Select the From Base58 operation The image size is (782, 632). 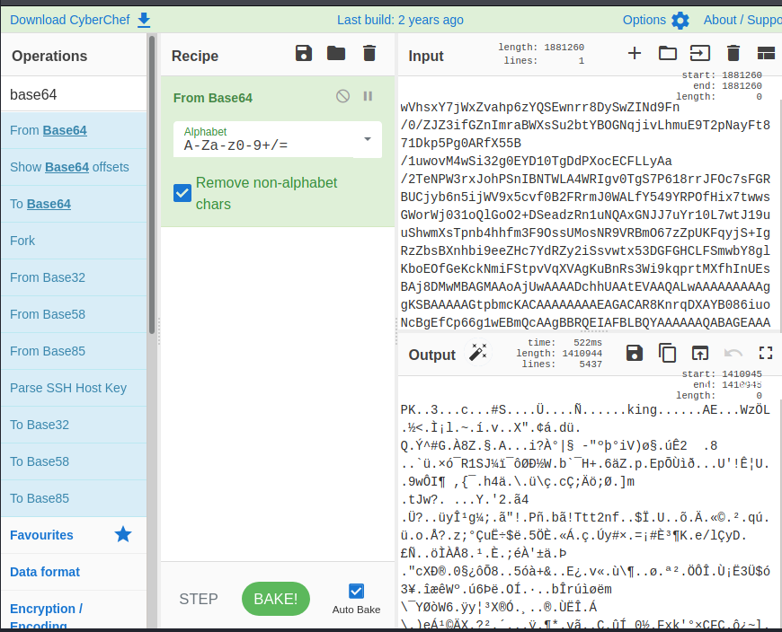click(74, 315)
